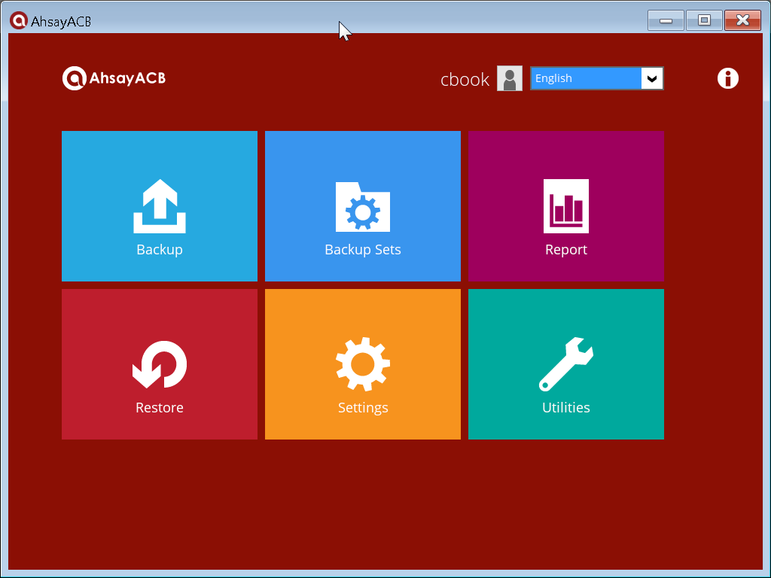Click the user profile avatar icon
The image size is (771, 578).
click(510, 78)
